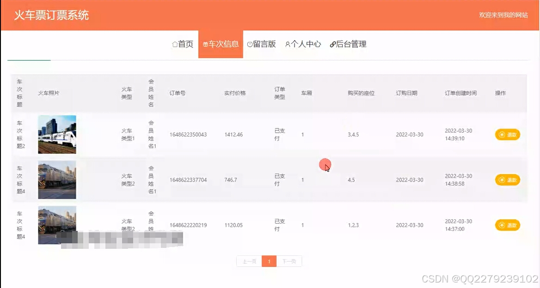This screenshot has height=288, width=540.
Task: Select page 1 in the pagination bar
Action: 269,261
